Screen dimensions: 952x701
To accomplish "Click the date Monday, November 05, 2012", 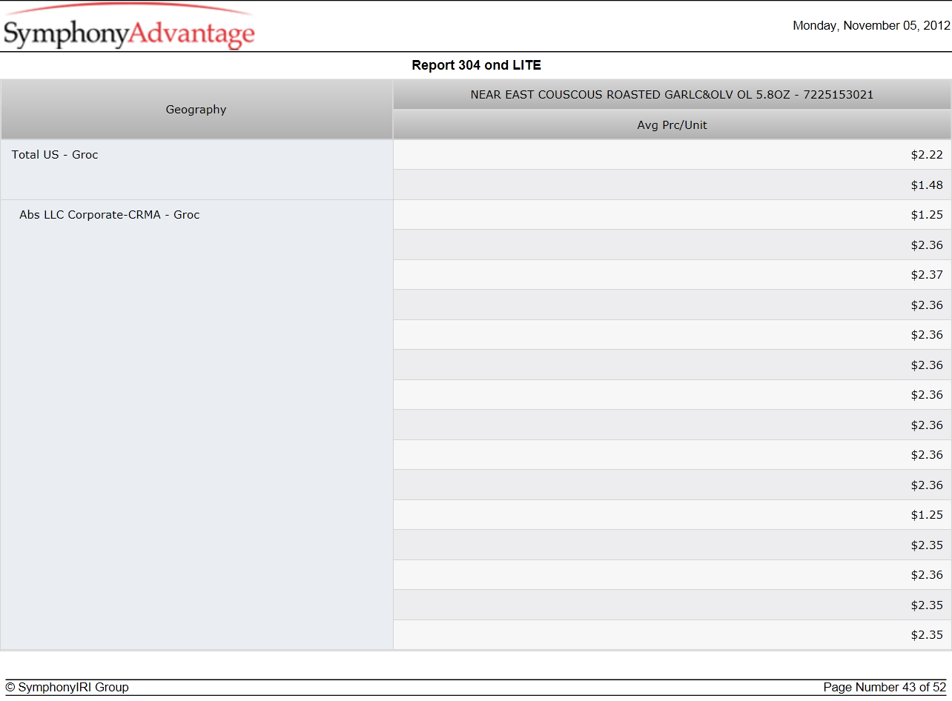I will click(871, 26).
